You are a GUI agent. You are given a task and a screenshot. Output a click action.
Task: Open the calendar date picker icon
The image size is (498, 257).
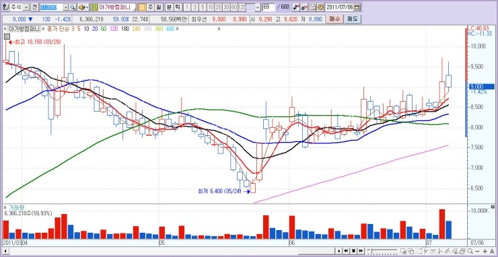[357, 7]
